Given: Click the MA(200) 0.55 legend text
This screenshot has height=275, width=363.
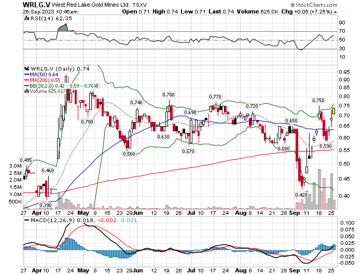Looking at the screenshot, I should click(x=45, y=80).
